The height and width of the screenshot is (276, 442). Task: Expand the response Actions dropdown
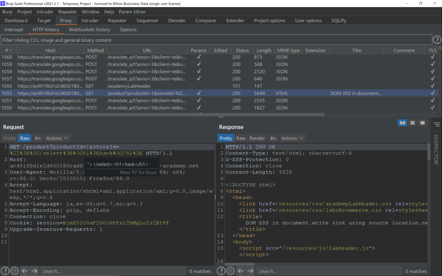coord(292,138)
